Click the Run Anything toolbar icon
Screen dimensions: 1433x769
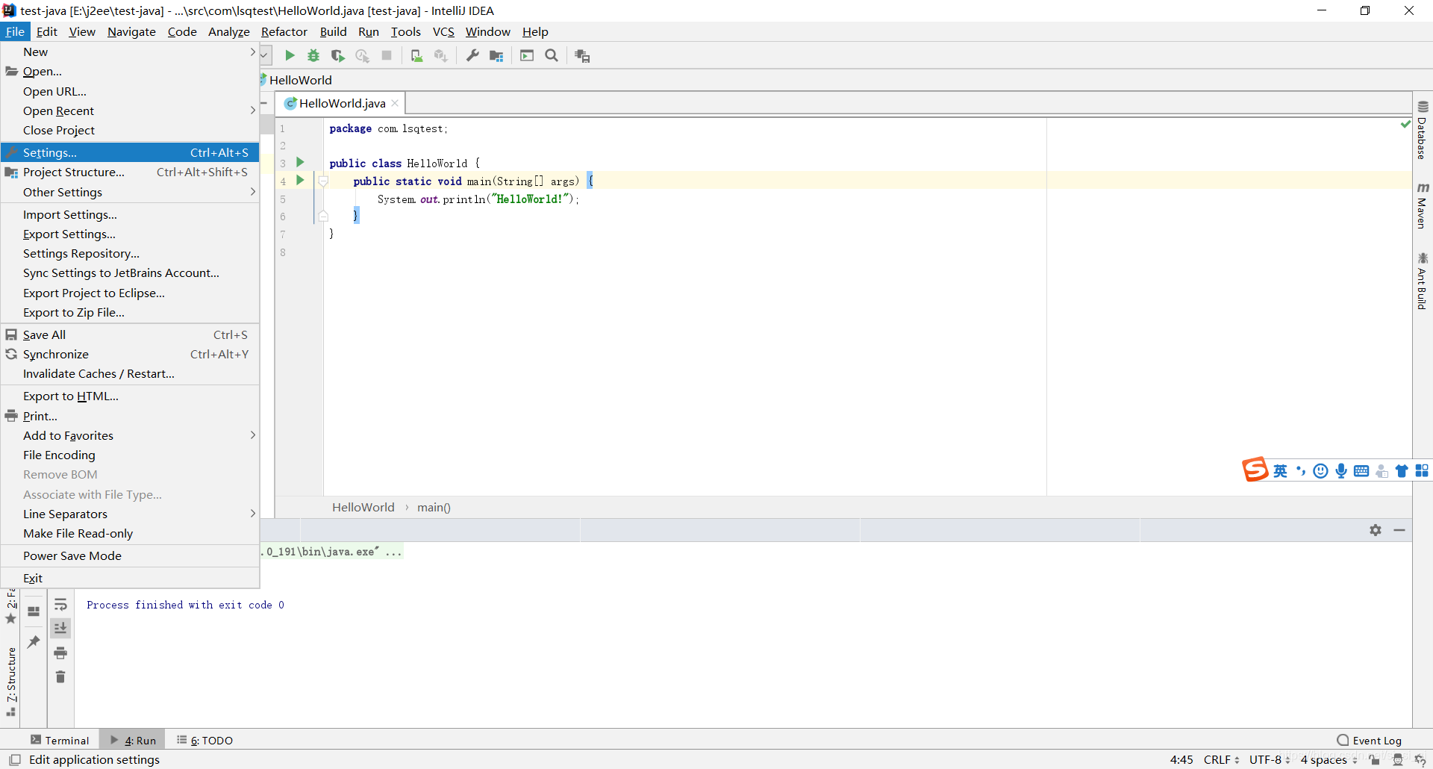pos(527,55)
